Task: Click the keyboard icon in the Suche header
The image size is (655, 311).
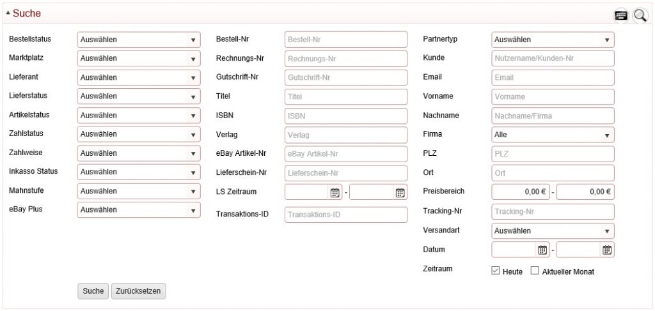Action: click(x=620, y=15)
